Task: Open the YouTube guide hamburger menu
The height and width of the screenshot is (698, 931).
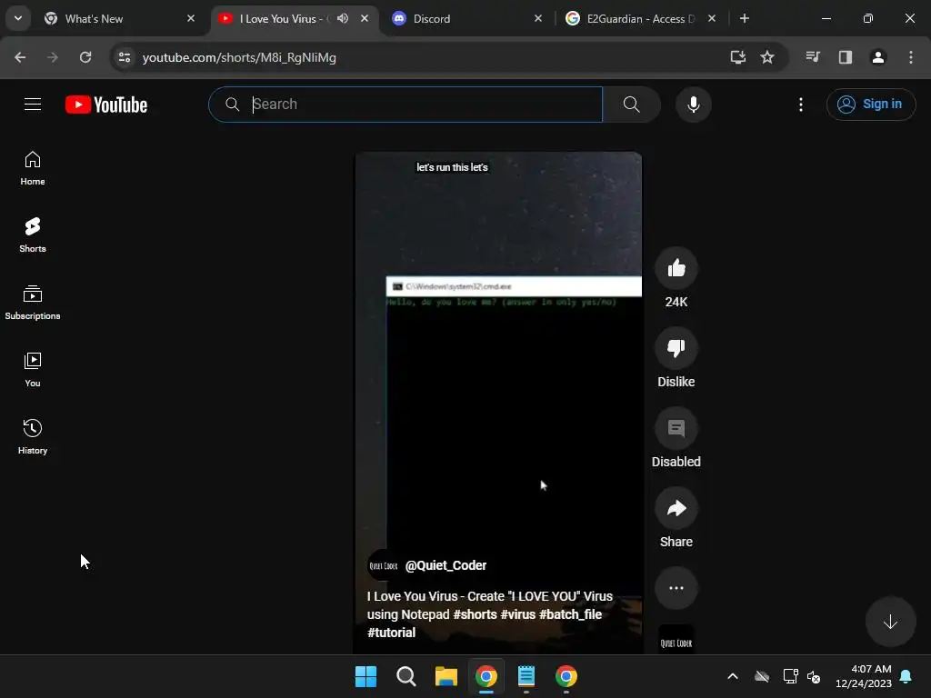Action: pos(33,105)
